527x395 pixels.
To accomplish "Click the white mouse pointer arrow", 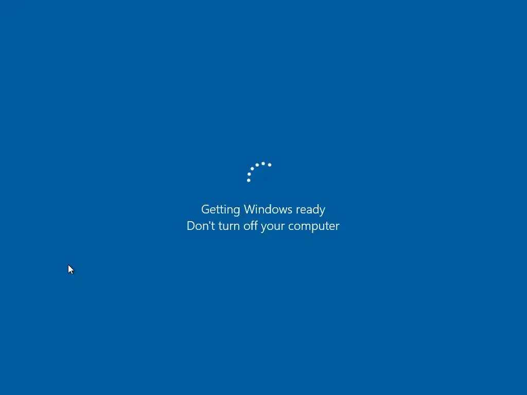I will [x=71, y=270].
